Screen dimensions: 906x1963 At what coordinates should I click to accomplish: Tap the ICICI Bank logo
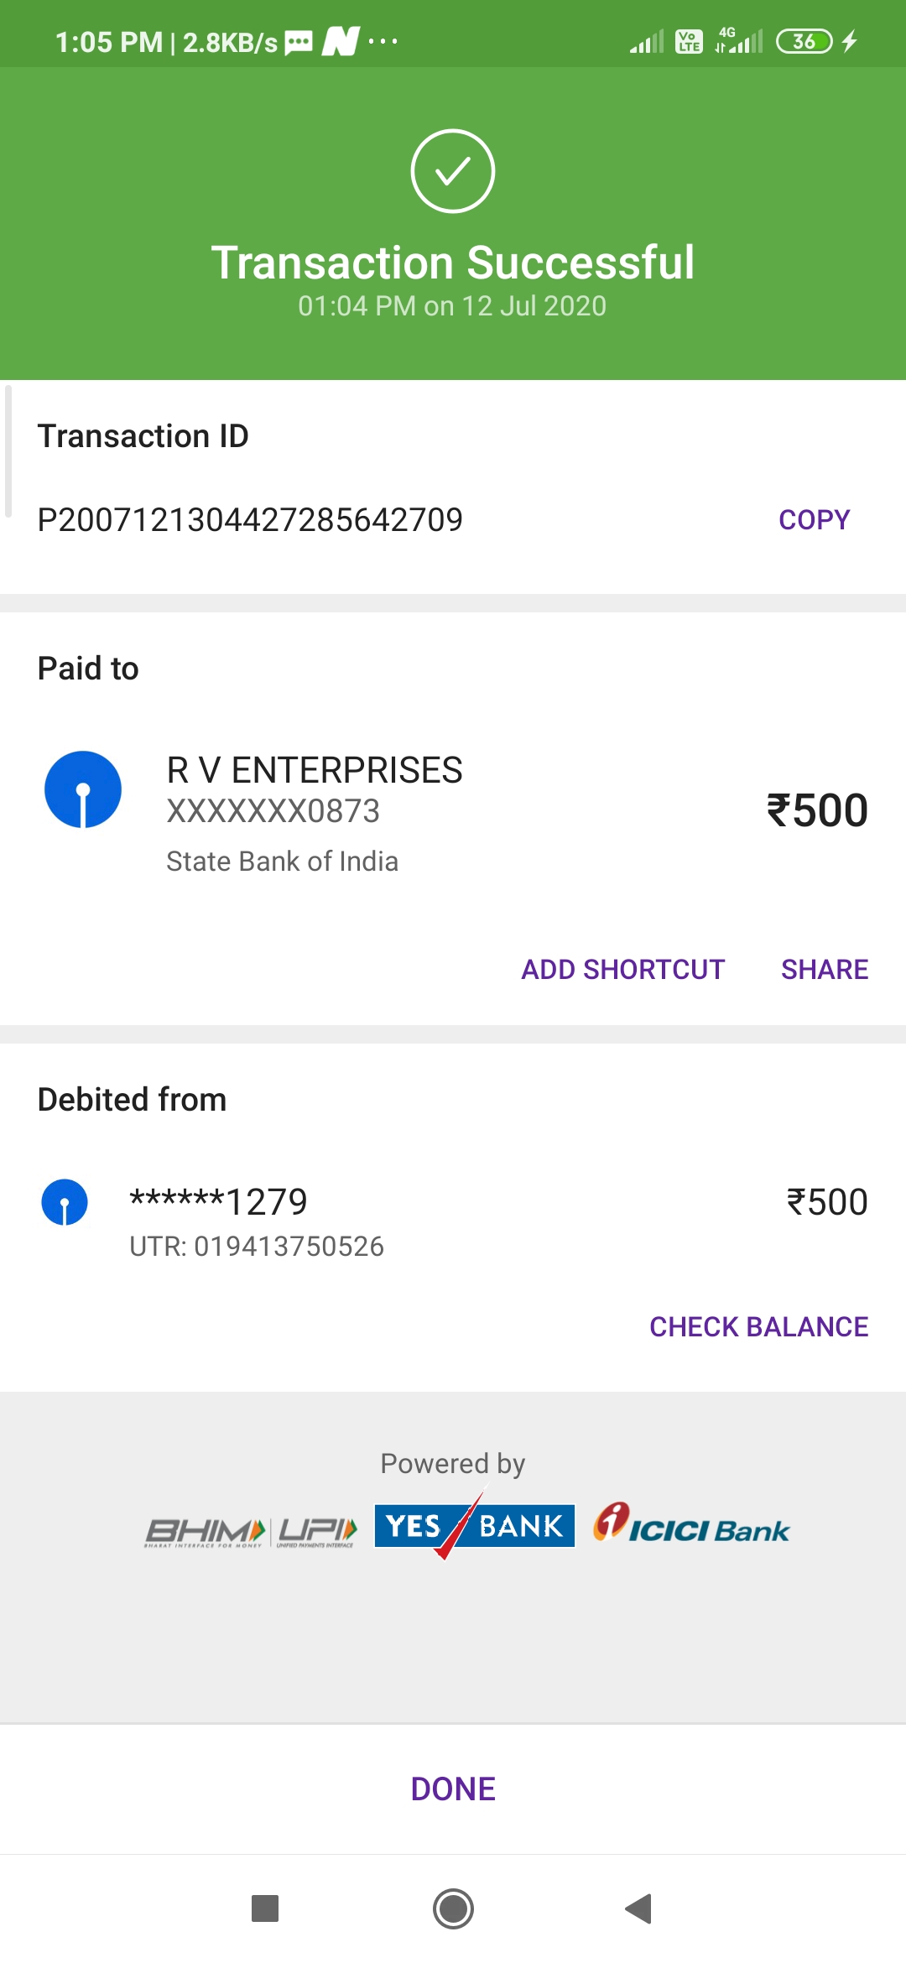tap(691, 1524)
